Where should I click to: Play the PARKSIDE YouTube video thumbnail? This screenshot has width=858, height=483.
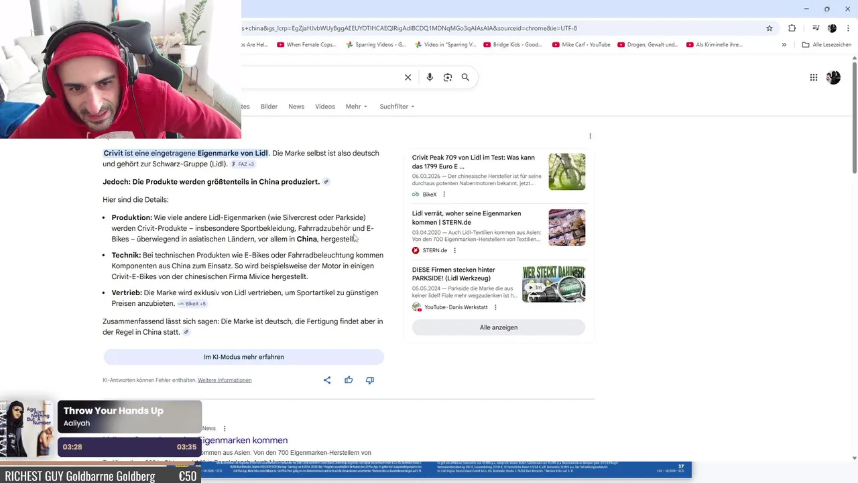click(x=554, y=284)
